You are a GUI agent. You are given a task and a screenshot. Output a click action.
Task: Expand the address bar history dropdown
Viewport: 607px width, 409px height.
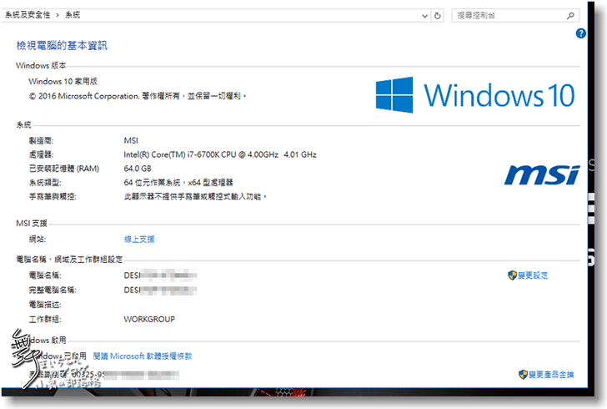click(424, 16)
